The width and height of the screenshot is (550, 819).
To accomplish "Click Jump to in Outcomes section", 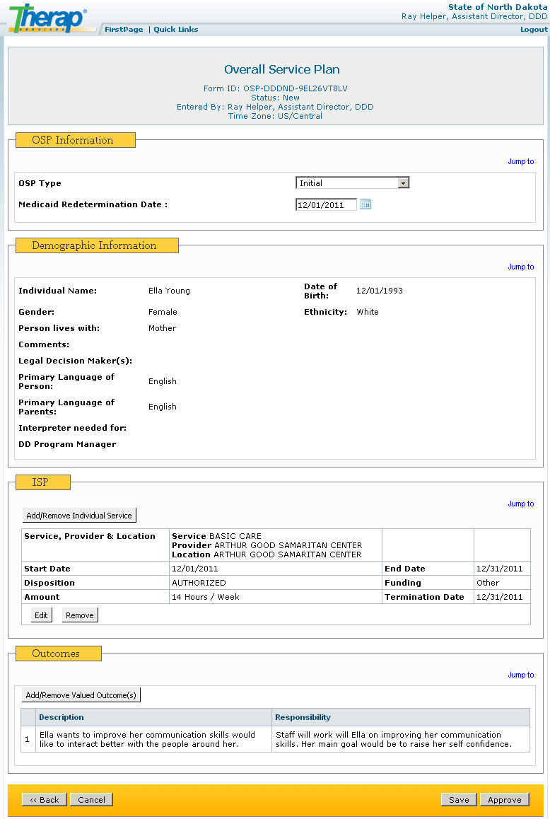I will coord(521,675).
